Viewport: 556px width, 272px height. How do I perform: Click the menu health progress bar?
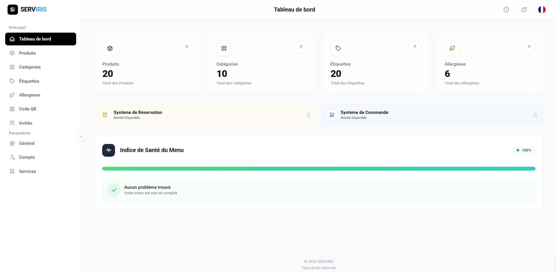[x=318, y=169]
